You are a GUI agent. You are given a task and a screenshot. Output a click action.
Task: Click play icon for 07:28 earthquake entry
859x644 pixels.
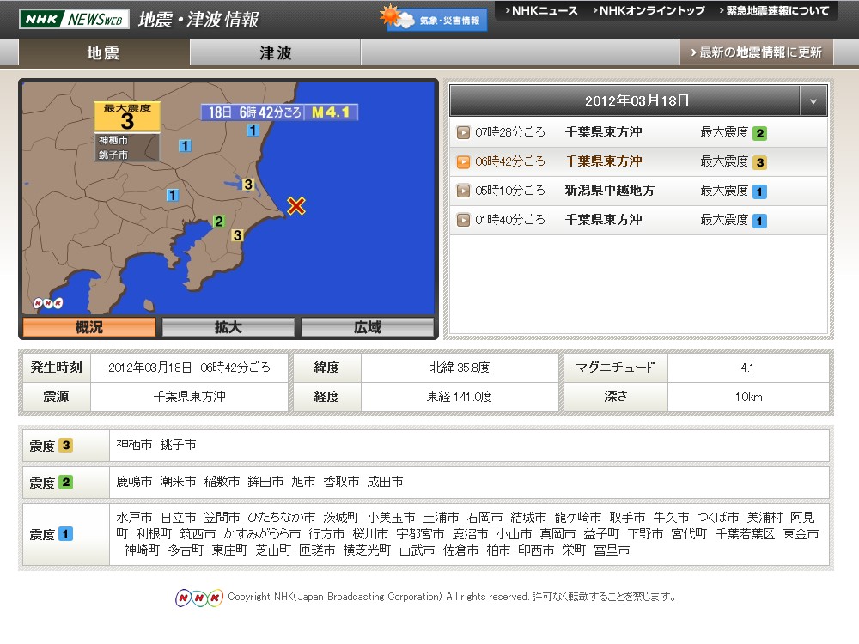click(463, 132)
